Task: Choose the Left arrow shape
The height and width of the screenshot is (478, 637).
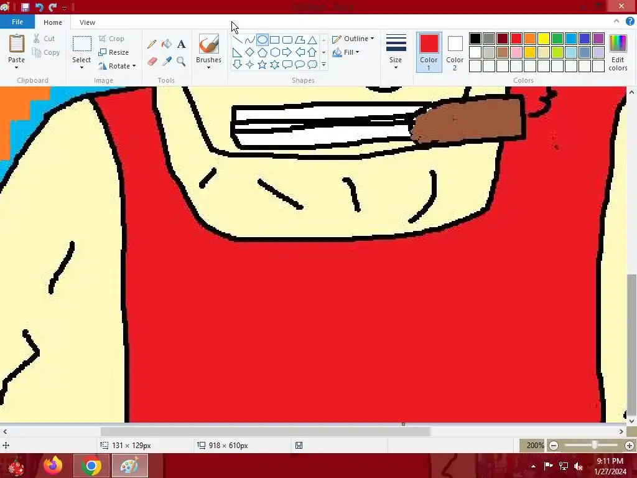Action: [300, 52]
